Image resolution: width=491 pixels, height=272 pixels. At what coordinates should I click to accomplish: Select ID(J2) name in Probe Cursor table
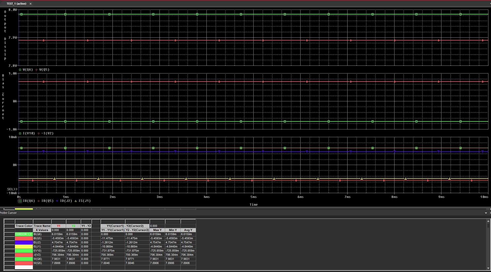click(42, 242)
